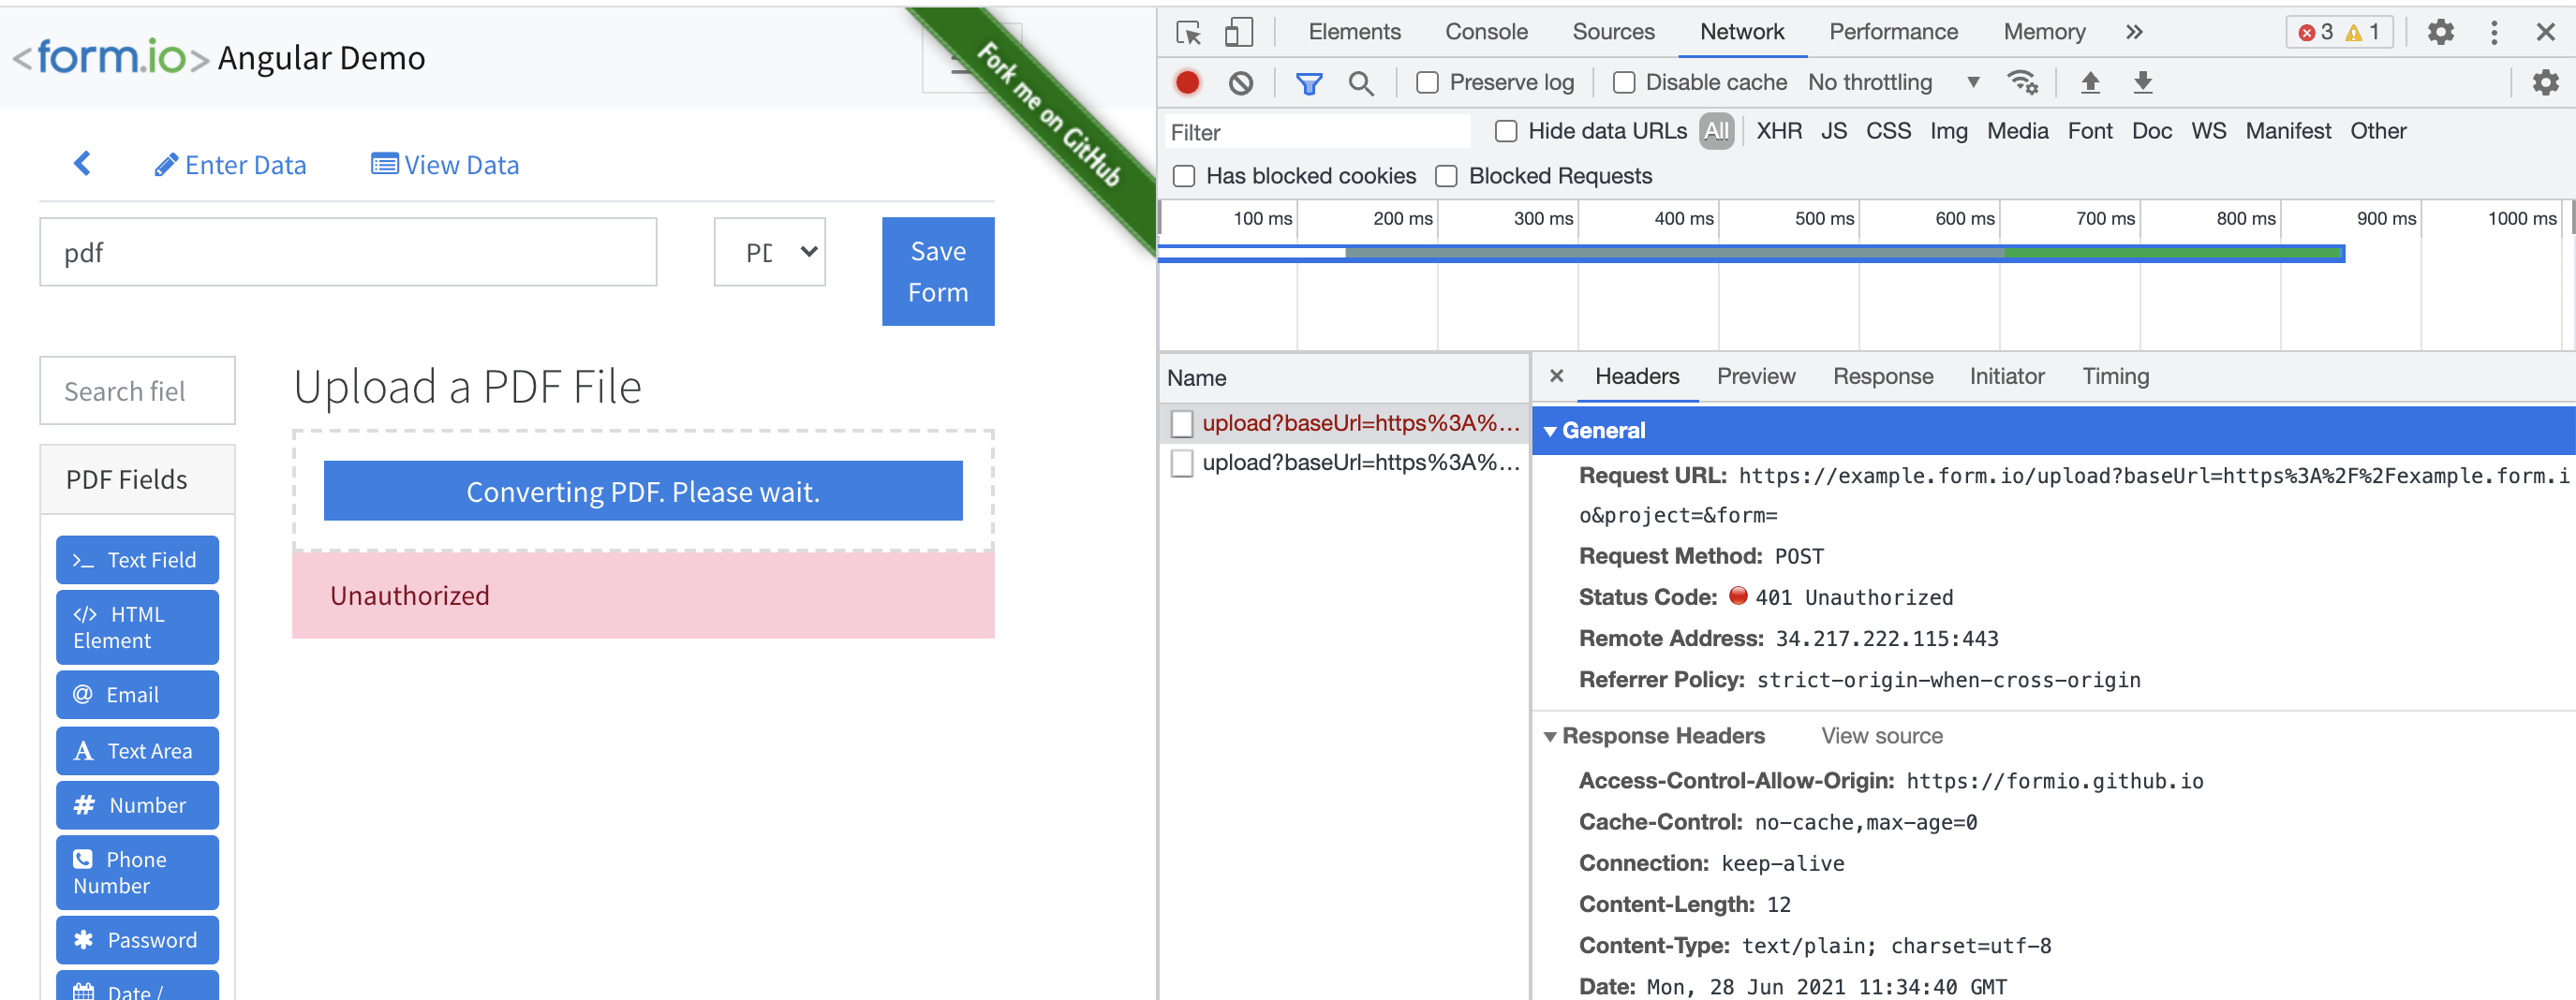Toggle the network filter funnel icon
2576x1000 pixels.
pyautogui.click(x=1309, y=83)
